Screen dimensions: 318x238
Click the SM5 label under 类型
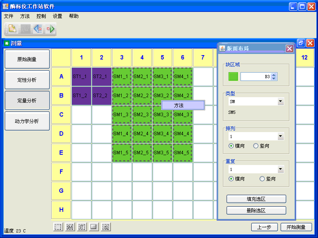(x=232, y=112)
